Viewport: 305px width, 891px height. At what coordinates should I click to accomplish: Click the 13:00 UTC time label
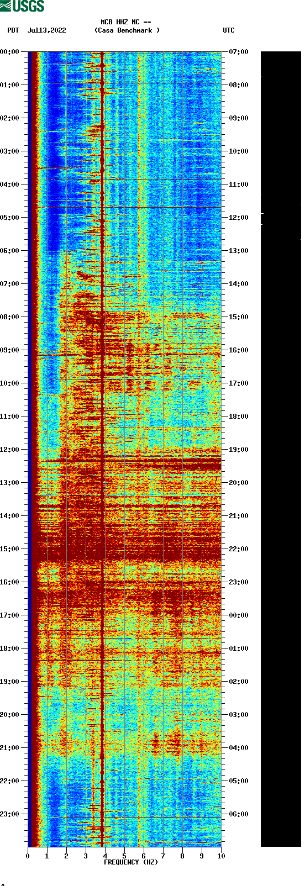coord(239,251)
